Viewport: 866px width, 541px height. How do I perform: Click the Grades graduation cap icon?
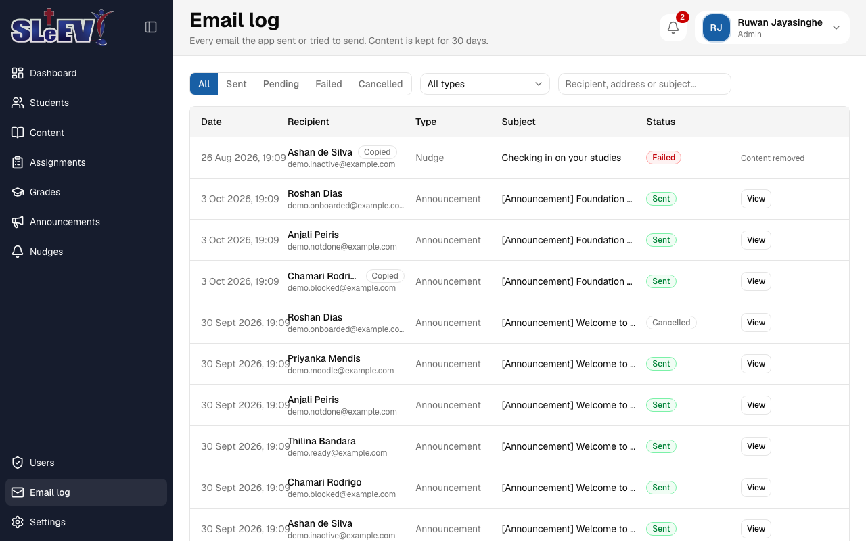pos(18,192)
